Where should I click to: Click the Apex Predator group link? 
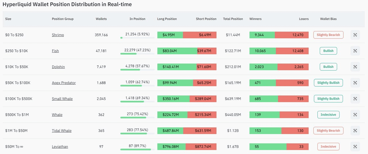click(64, 83)
